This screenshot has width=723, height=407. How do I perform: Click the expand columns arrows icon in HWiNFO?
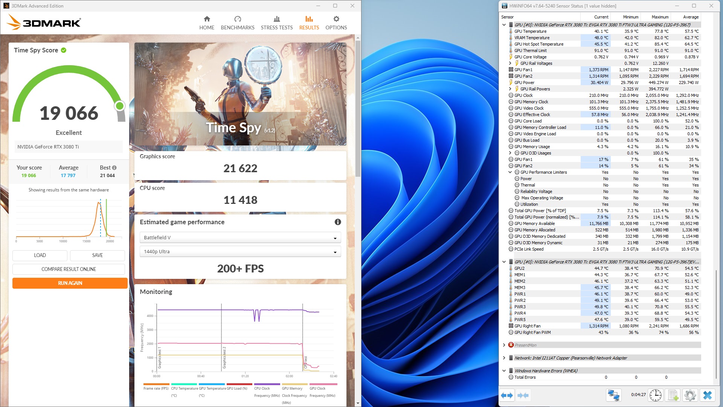[x=506, y=395]
